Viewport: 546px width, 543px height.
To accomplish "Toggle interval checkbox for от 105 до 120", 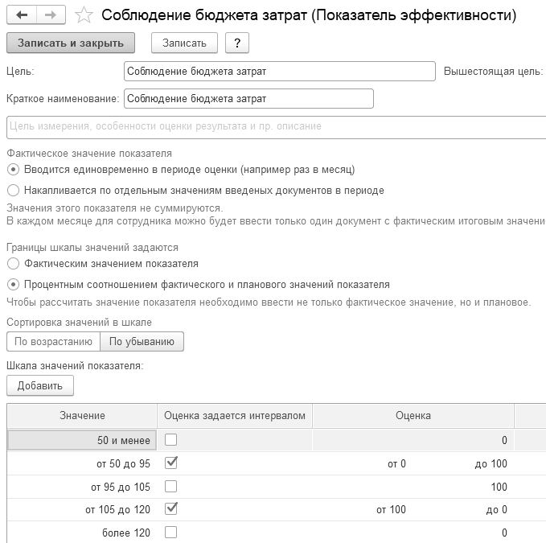I will click(x=171, y=509).
